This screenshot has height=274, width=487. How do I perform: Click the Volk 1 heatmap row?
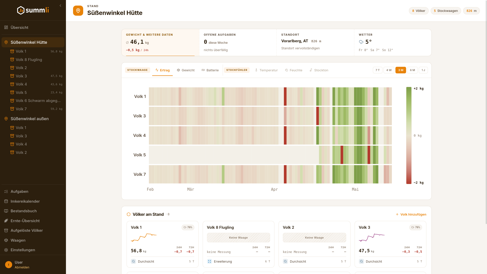tap(270, 96)
